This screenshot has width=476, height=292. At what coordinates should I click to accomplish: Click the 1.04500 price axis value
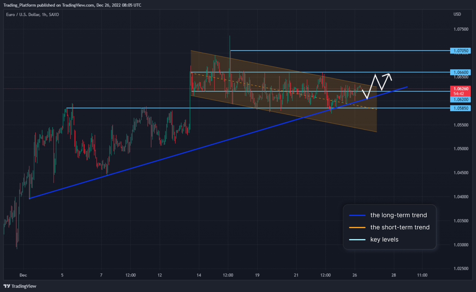(x=461, y=173)
